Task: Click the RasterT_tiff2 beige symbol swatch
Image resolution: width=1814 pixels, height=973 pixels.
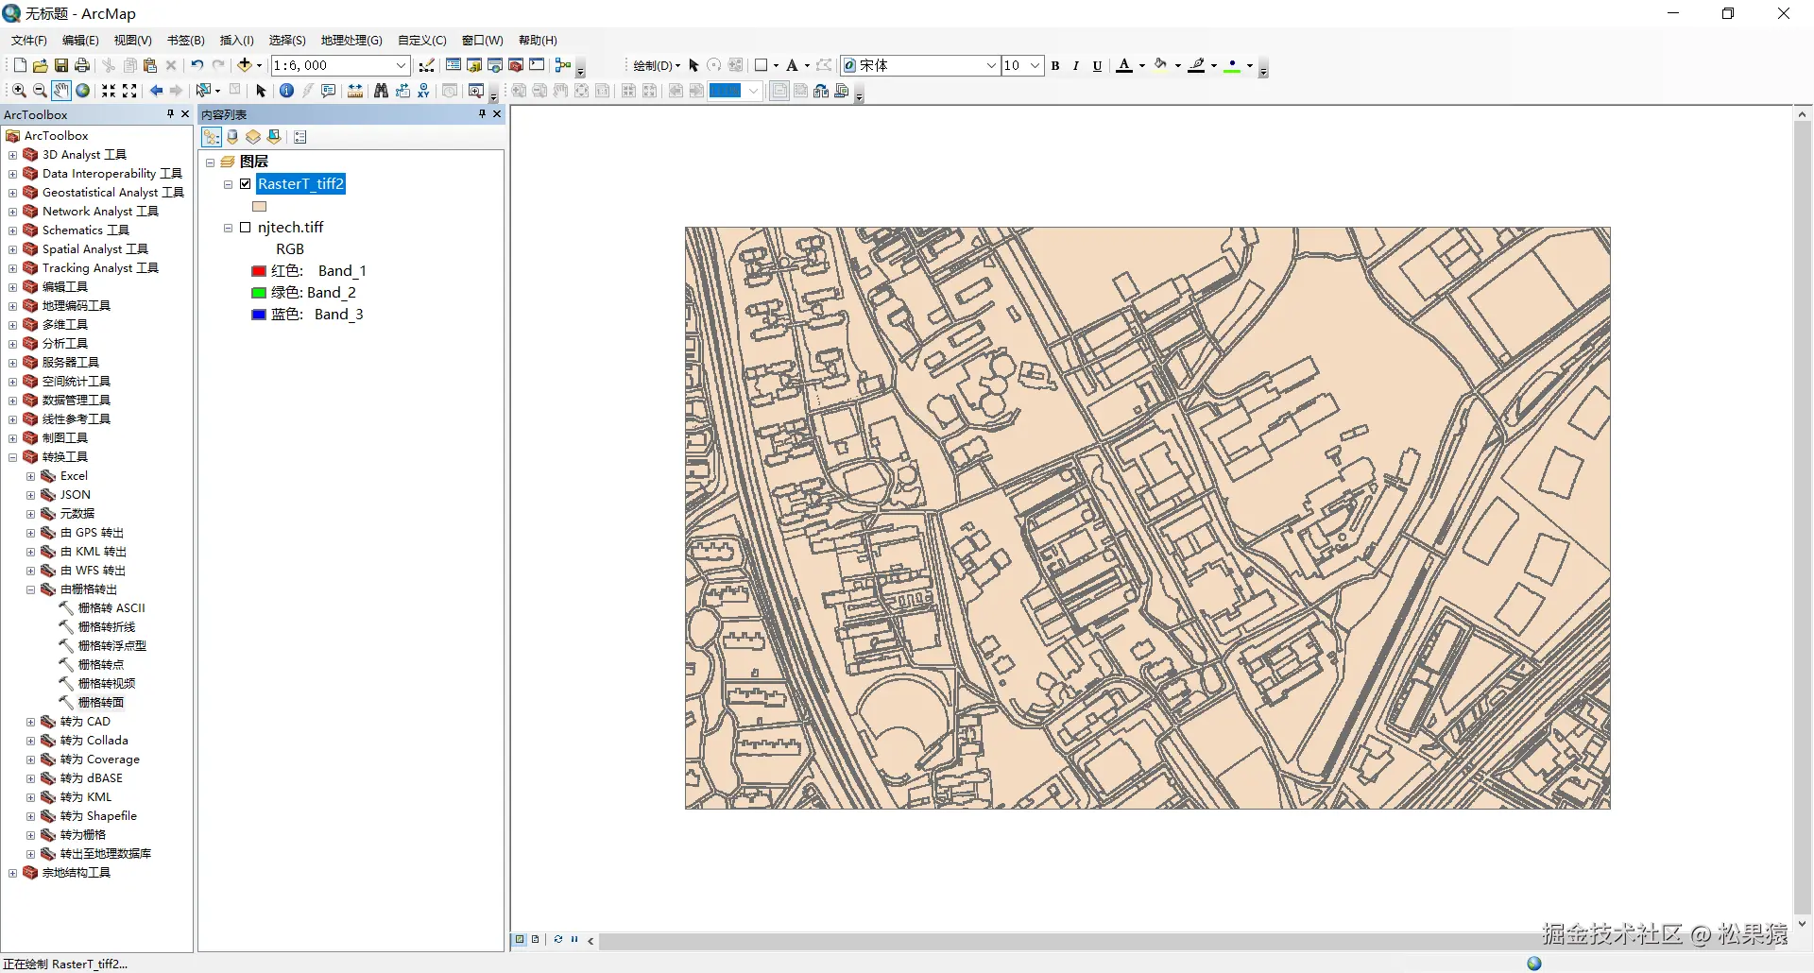Action: 260,206
